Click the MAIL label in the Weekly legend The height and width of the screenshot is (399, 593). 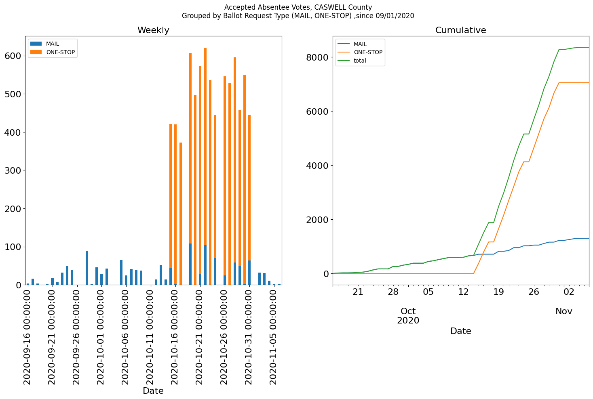point(53,44)
